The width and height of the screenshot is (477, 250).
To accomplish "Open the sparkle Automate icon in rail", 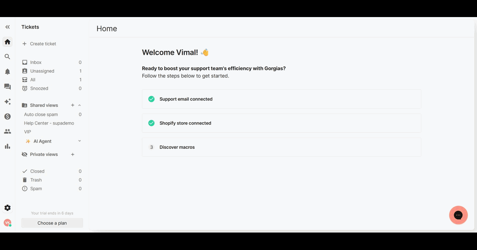I will [7, 102].
